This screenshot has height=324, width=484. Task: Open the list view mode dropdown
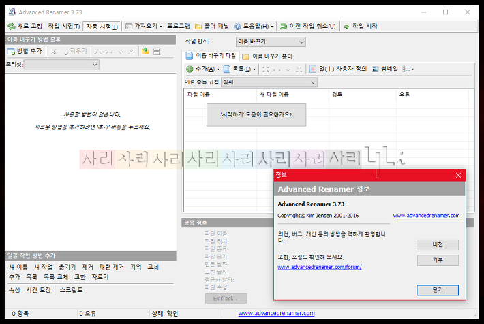click(x=408, y=69)
